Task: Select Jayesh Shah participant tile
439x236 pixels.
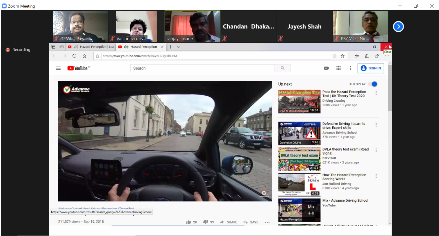Action: tap(304, 26)
